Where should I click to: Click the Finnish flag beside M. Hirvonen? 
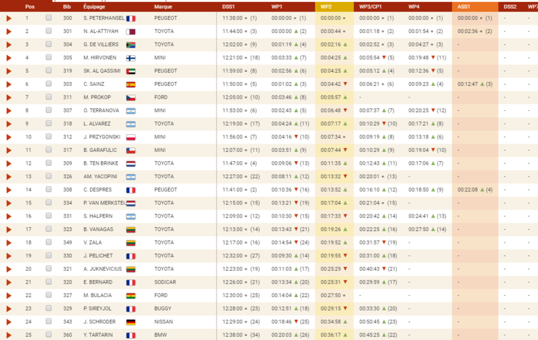(x=130, y=58)
